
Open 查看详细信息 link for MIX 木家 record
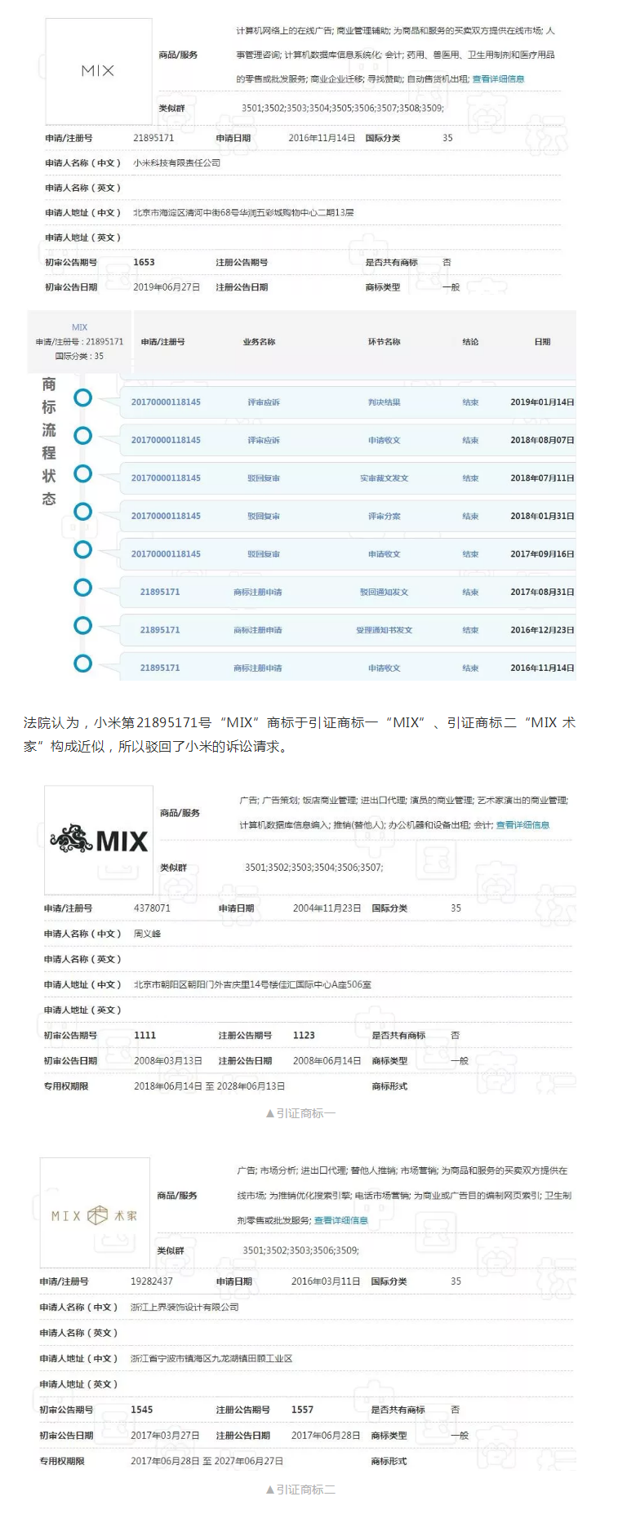point(341,1220)
